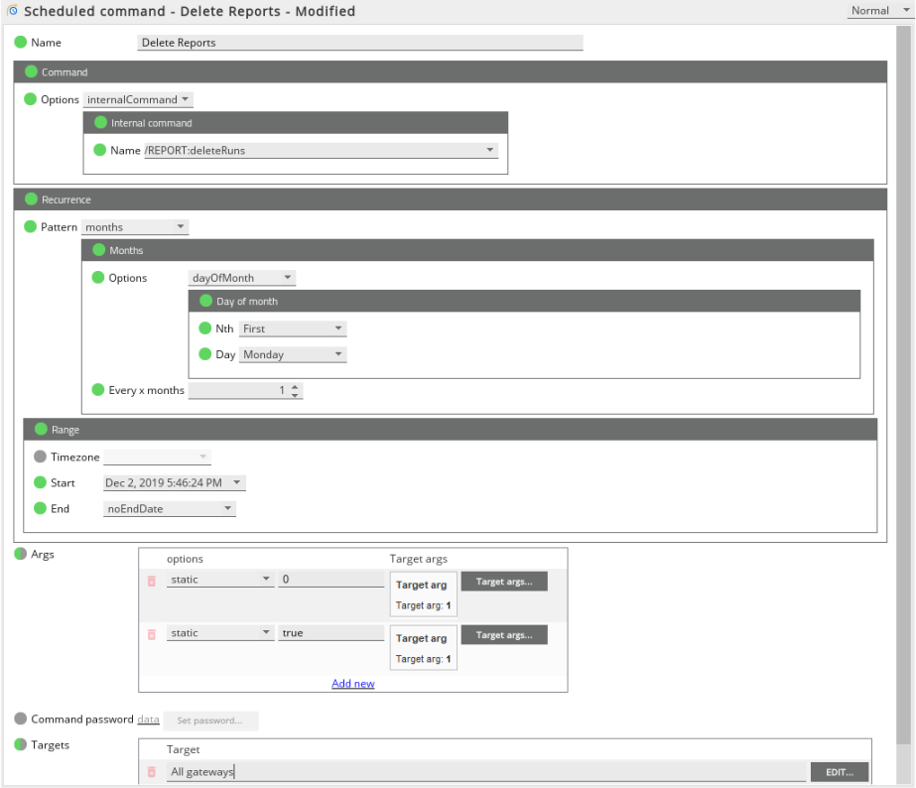Screen dimensions: 916x788
Task: Click the Add new link under Args
Action: [x=353, y=684]
